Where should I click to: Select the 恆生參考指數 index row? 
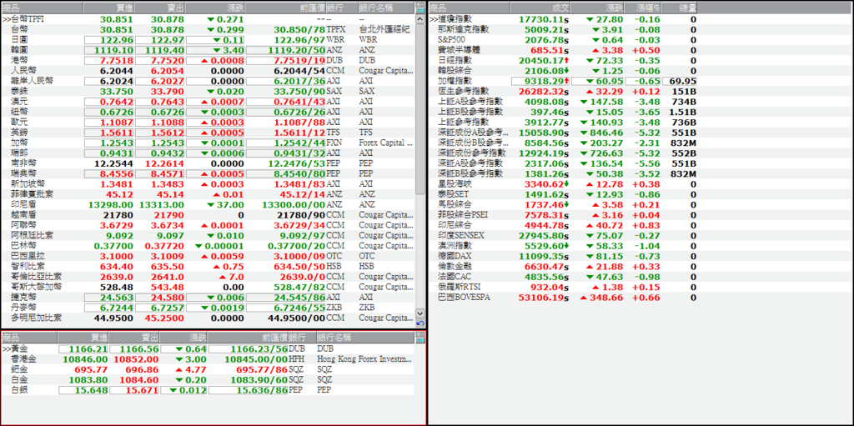563,91
